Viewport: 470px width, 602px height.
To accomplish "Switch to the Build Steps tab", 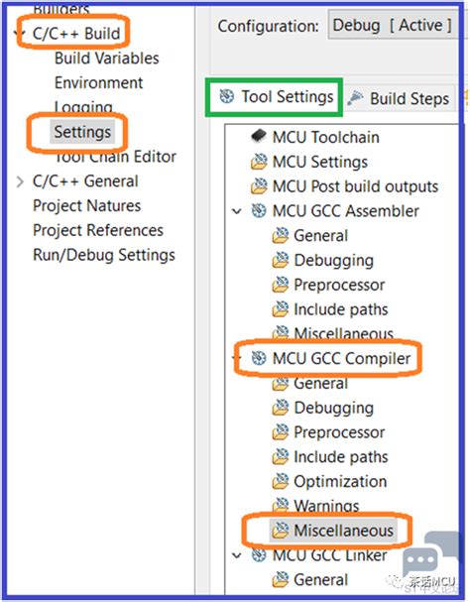I will click(400, 98).
